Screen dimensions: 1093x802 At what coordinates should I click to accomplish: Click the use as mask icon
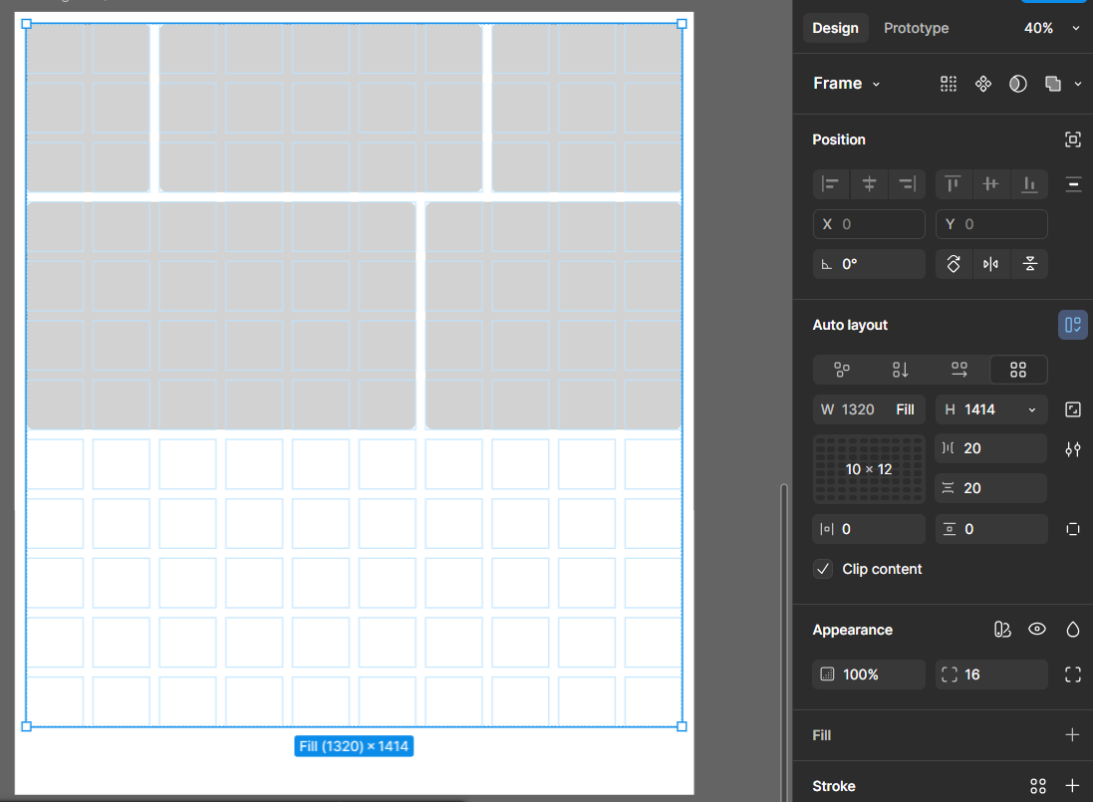tap(1017, 85)
